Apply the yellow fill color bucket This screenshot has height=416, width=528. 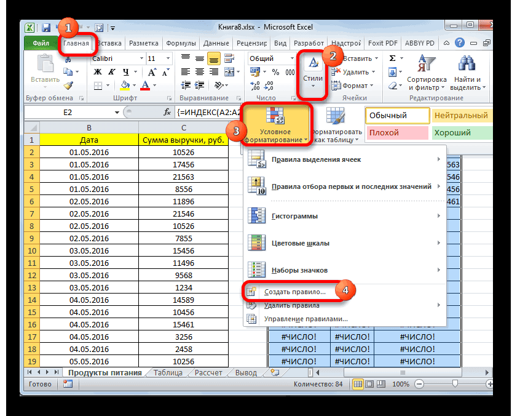click(125, 86)
